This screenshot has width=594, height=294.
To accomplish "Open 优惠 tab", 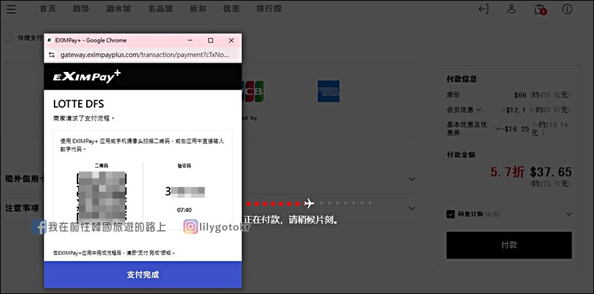I will click(x=232, y=9).
